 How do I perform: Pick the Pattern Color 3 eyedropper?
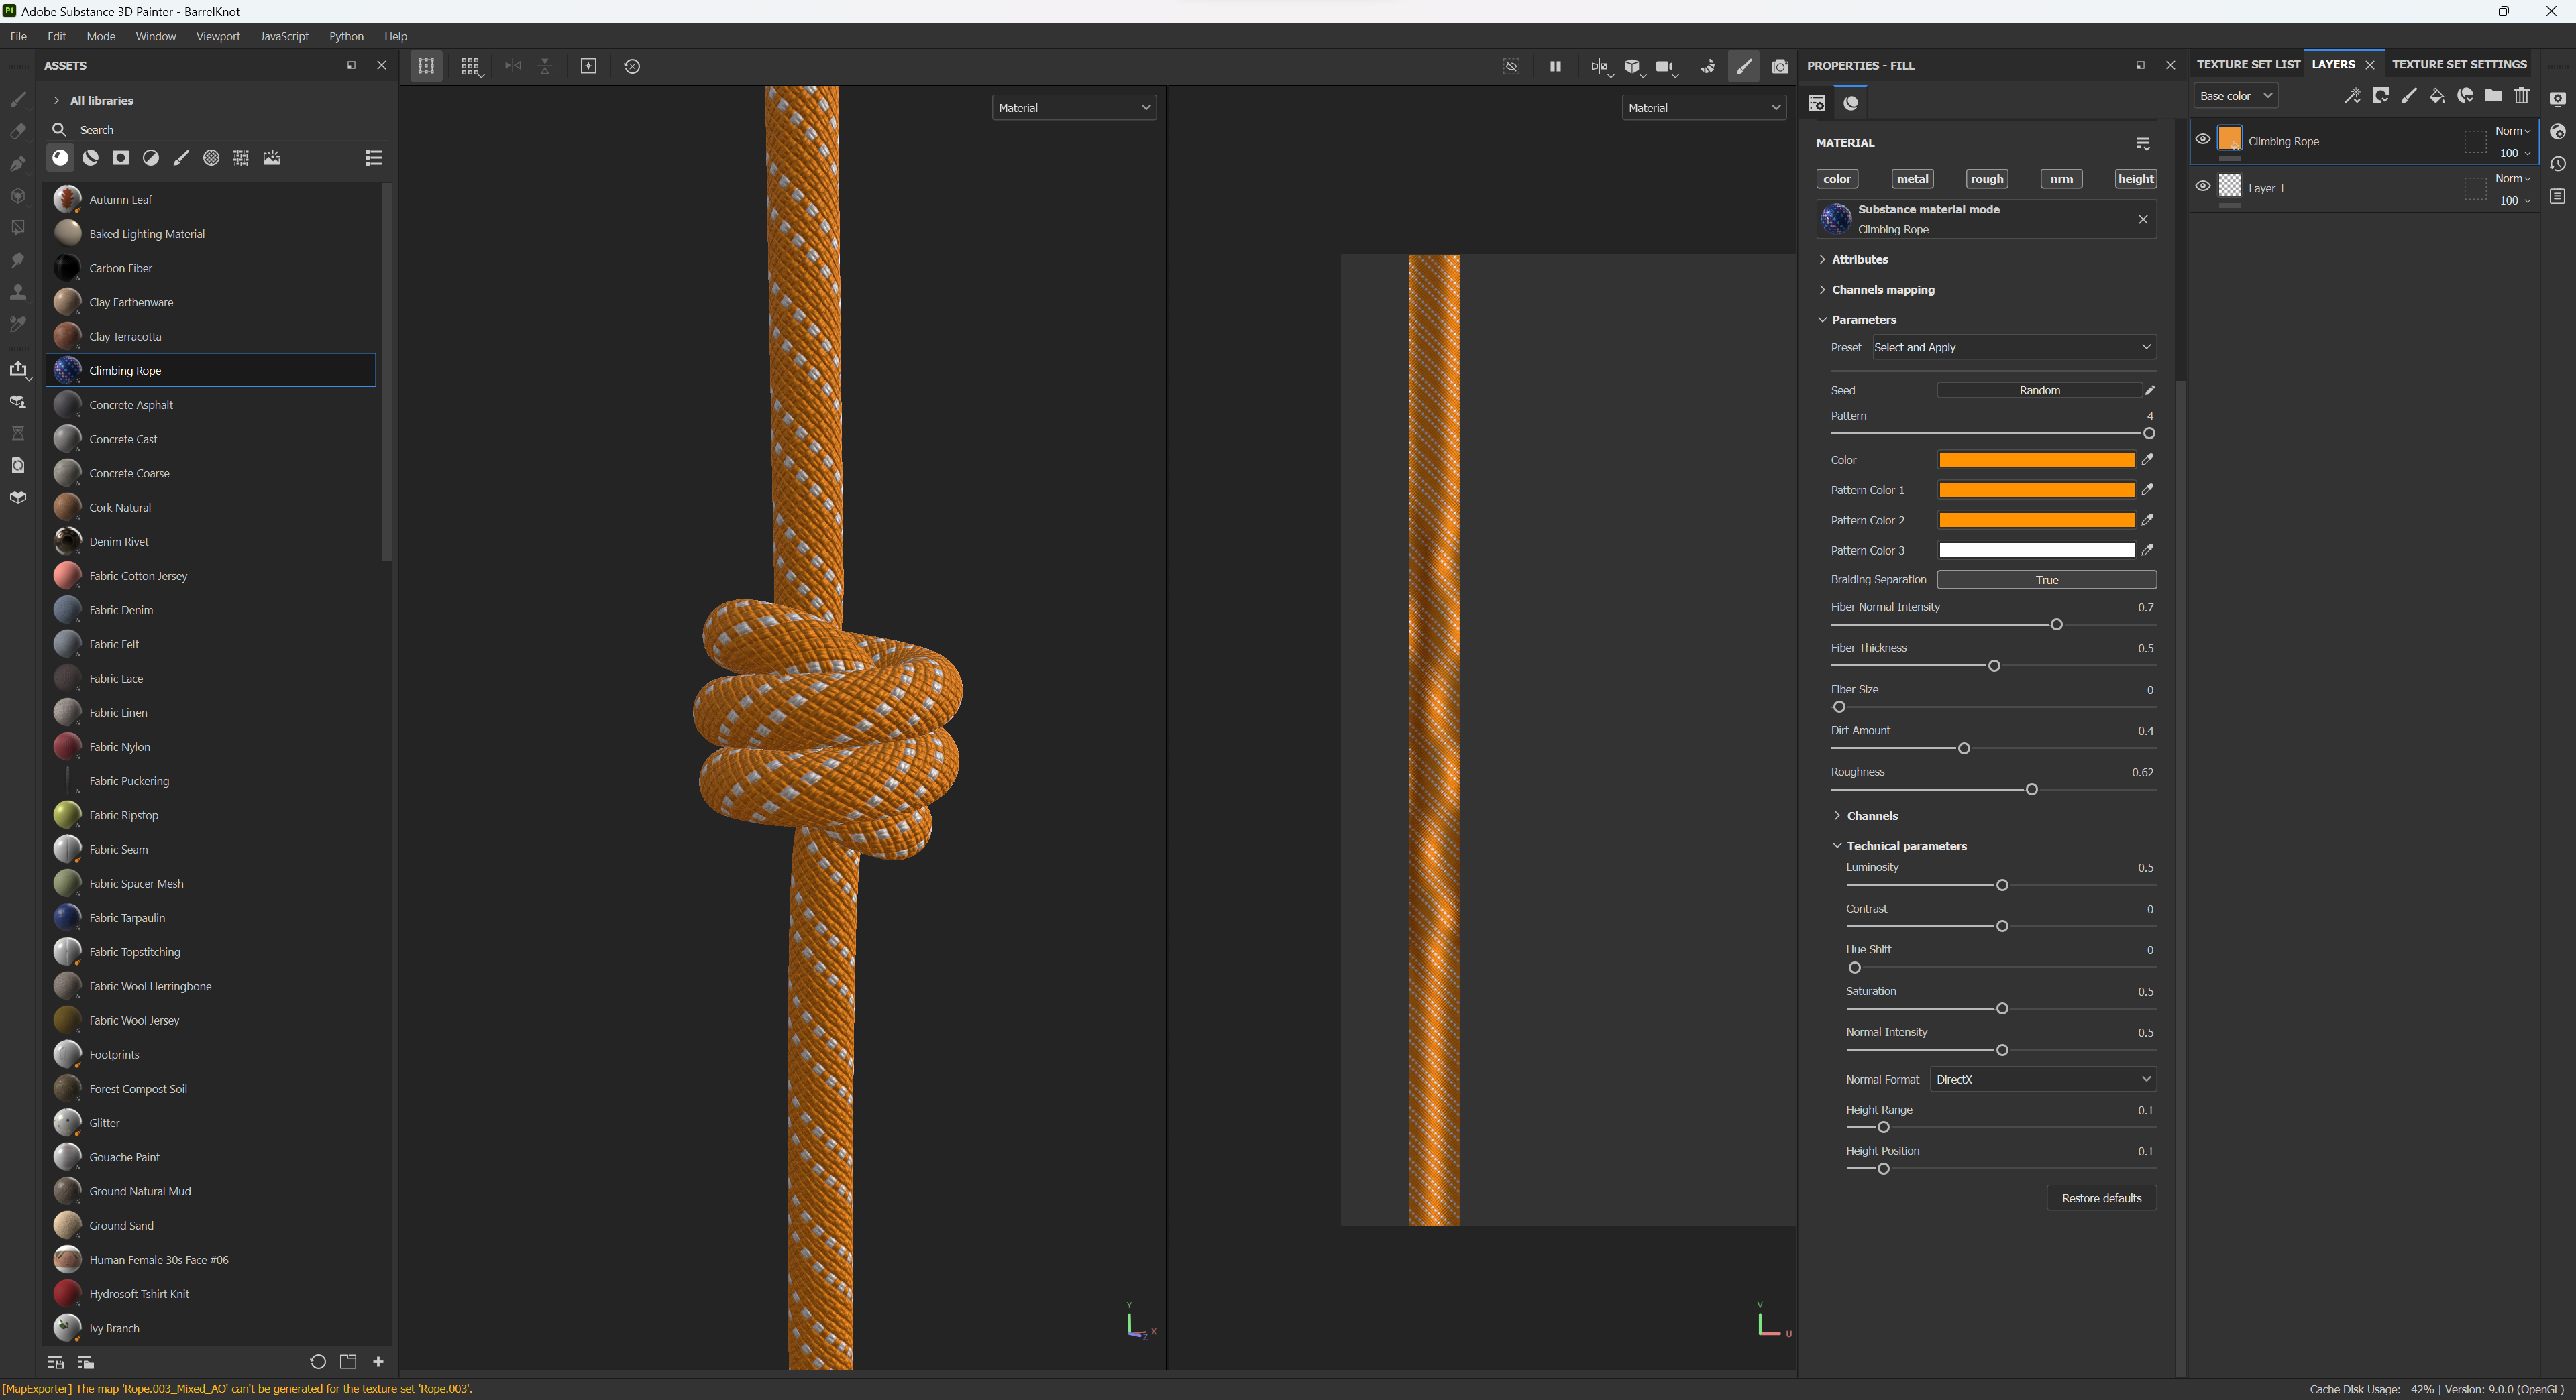(x=2147, y=550)
